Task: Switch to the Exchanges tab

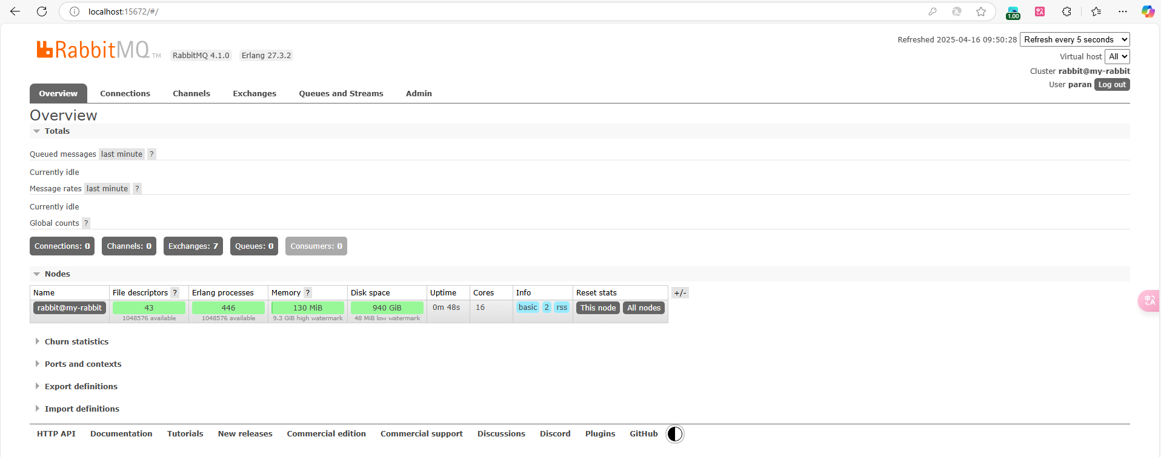Action: click(x=254, y=93)
